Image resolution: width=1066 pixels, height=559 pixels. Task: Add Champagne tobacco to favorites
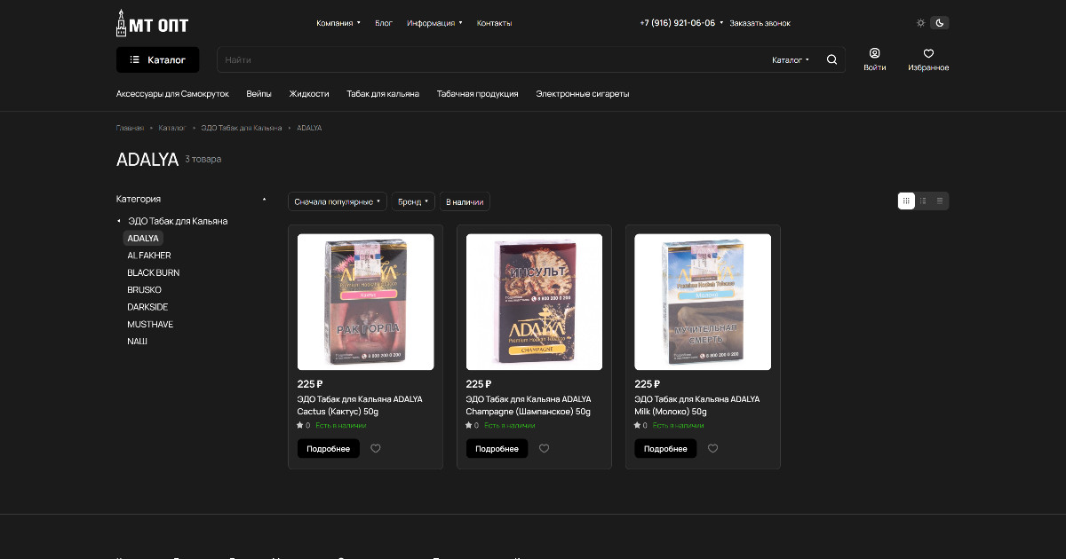coord(545,449)
